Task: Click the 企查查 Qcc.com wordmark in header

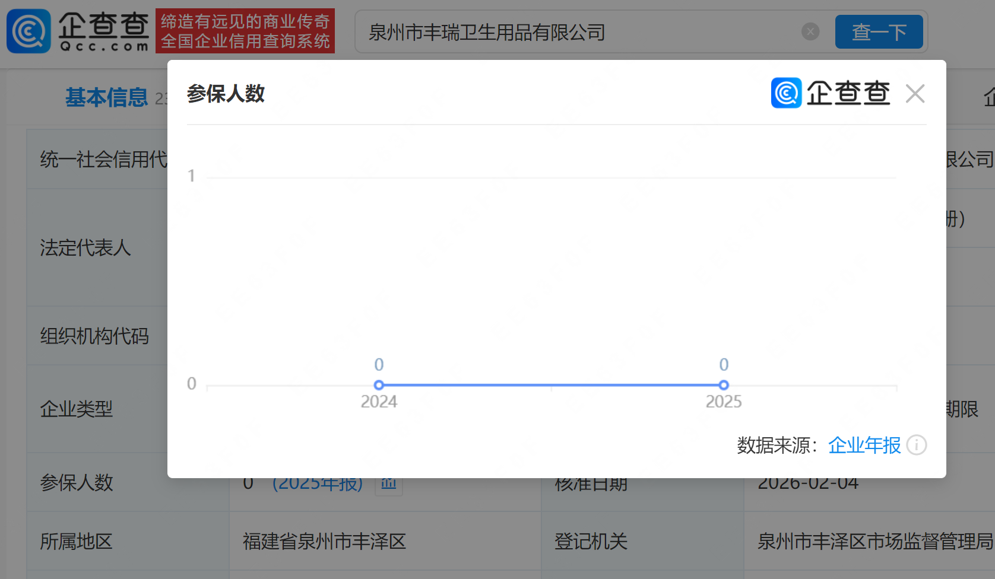Action: pyautogui.click(x=104, y=31)
